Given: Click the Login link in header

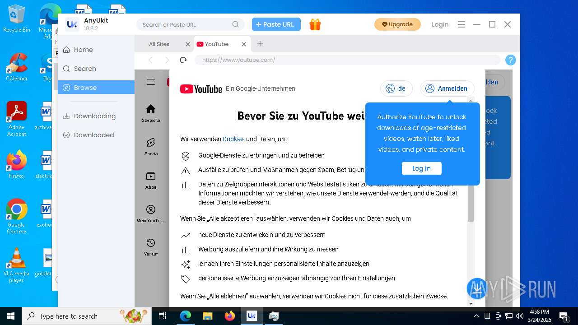Looking at the screenshot, I should [x=440, y=24].
